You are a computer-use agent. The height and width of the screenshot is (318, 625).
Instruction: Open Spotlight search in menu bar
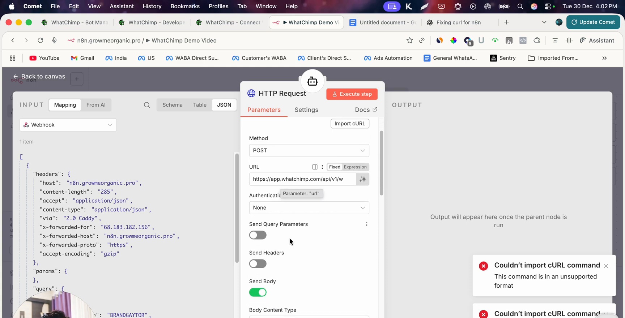(520, 7)
